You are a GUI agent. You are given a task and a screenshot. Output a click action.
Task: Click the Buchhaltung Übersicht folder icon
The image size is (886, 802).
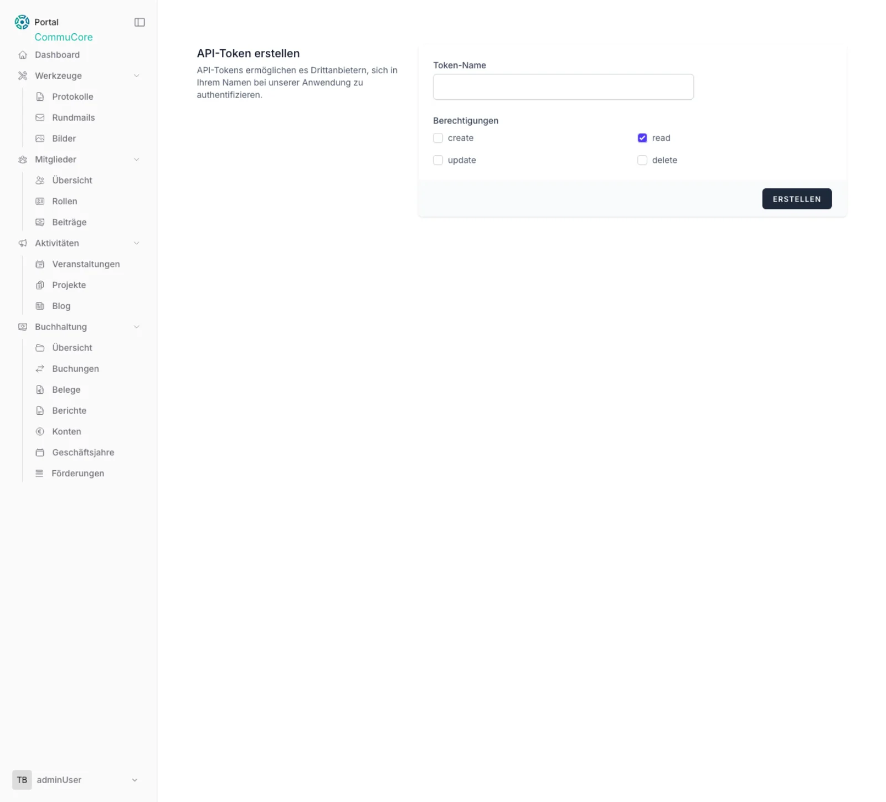point(40,348)
